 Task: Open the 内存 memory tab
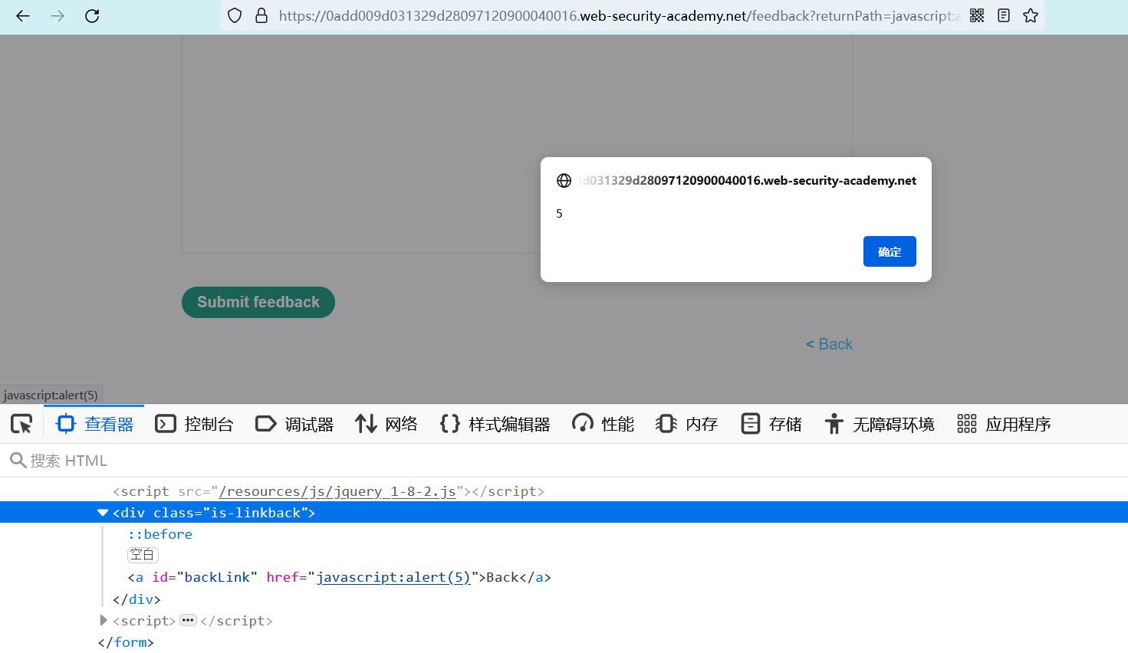point(687,424)
